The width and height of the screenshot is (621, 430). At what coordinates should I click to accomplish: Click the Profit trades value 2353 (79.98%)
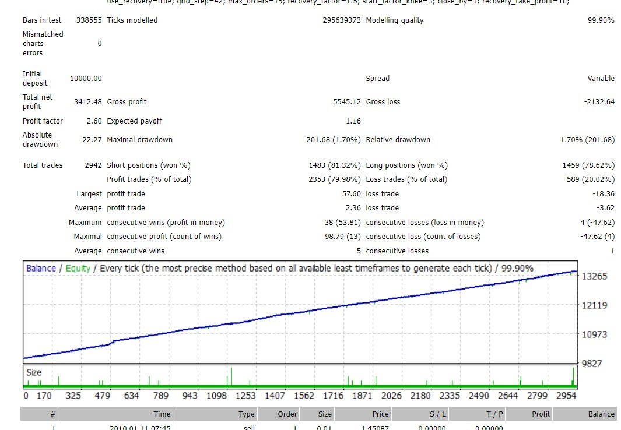335,179
